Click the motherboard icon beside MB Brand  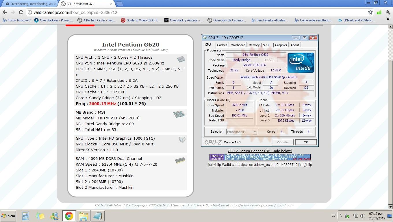pyautogui.click(x=179, y=114)
